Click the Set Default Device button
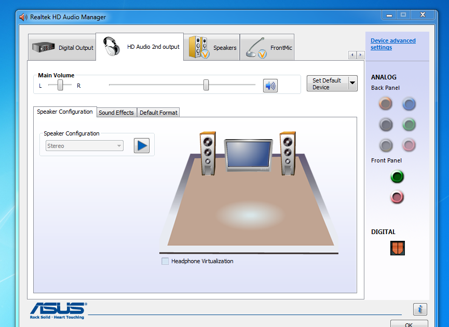The image size is (449, 327). tap(328, 84)
